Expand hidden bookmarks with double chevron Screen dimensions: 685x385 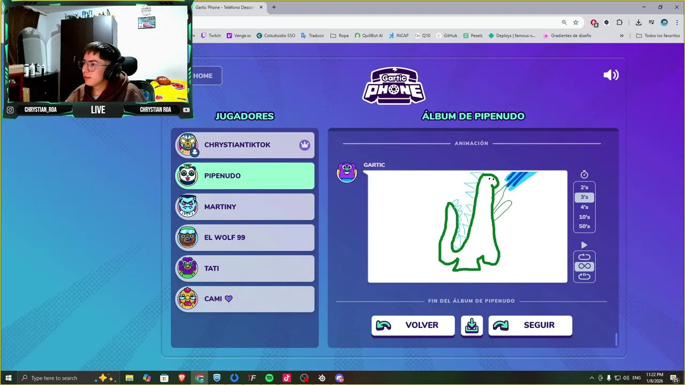point(621,36)
